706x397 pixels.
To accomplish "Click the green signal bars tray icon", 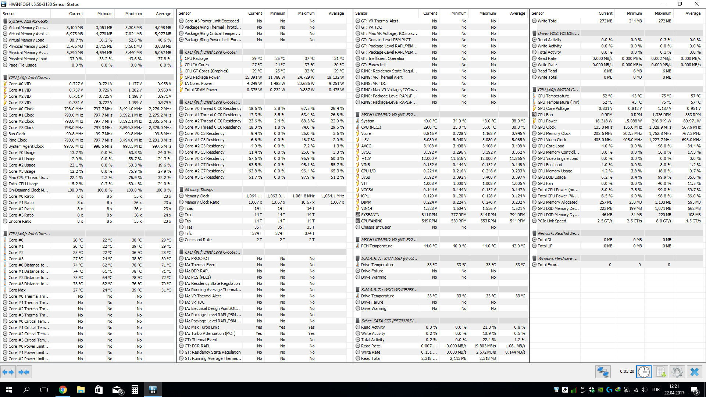I will [574, 390].
